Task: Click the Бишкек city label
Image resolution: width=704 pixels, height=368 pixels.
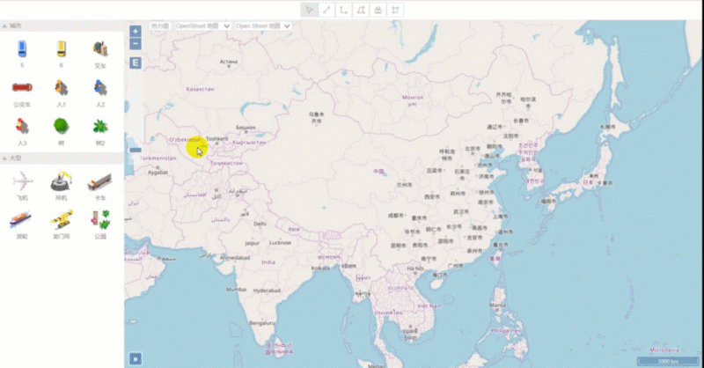Action: click(x=246, y=128)
